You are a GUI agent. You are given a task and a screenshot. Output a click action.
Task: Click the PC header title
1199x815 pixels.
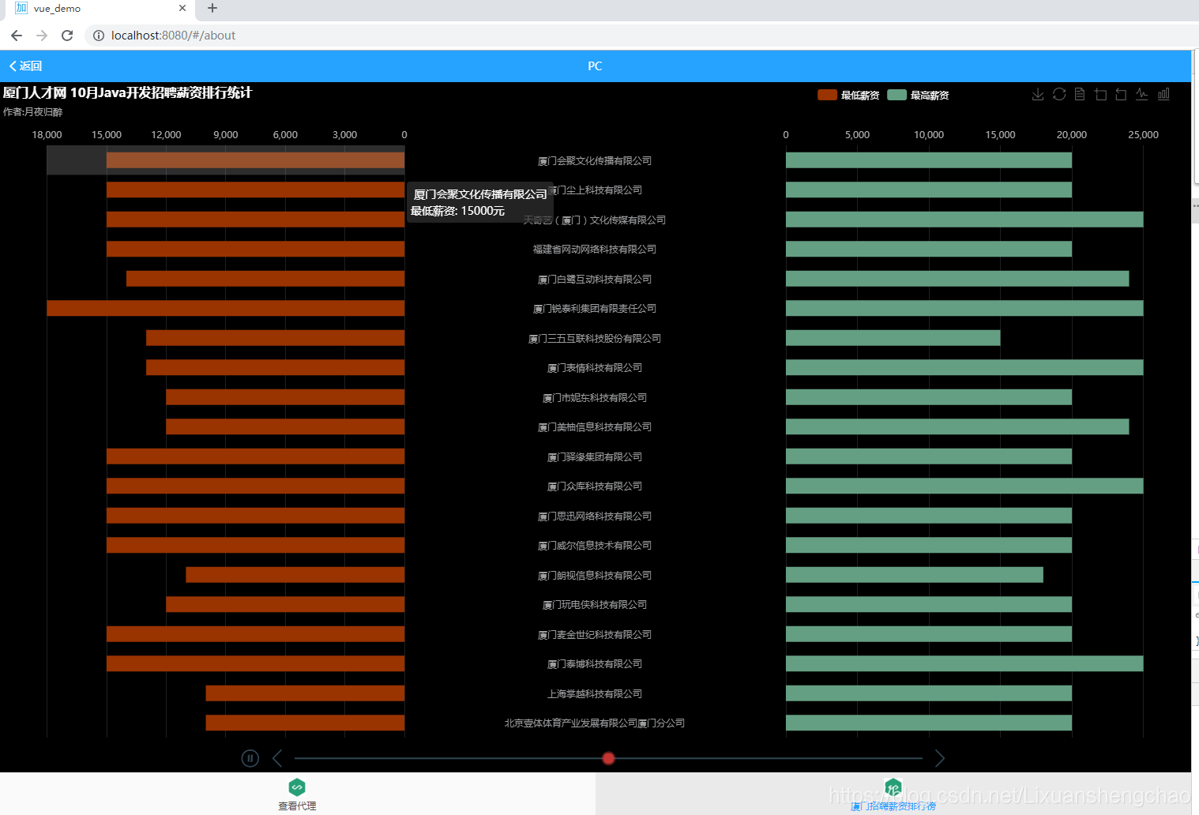596,66
